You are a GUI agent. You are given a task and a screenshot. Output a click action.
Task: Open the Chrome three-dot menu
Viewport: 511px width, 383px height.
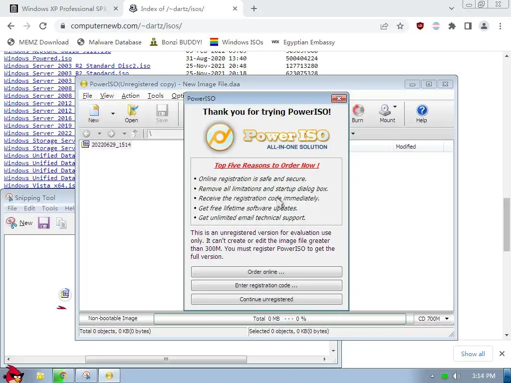tap(500, 26)
